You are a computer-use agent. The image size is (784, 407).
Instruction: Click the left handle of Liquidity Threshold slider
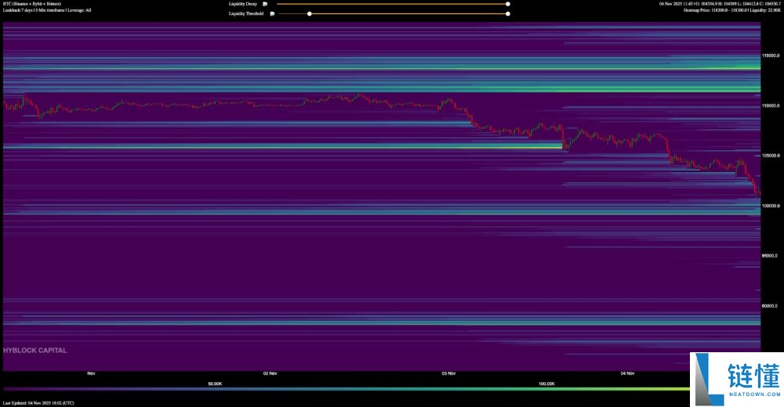[310, 13]
